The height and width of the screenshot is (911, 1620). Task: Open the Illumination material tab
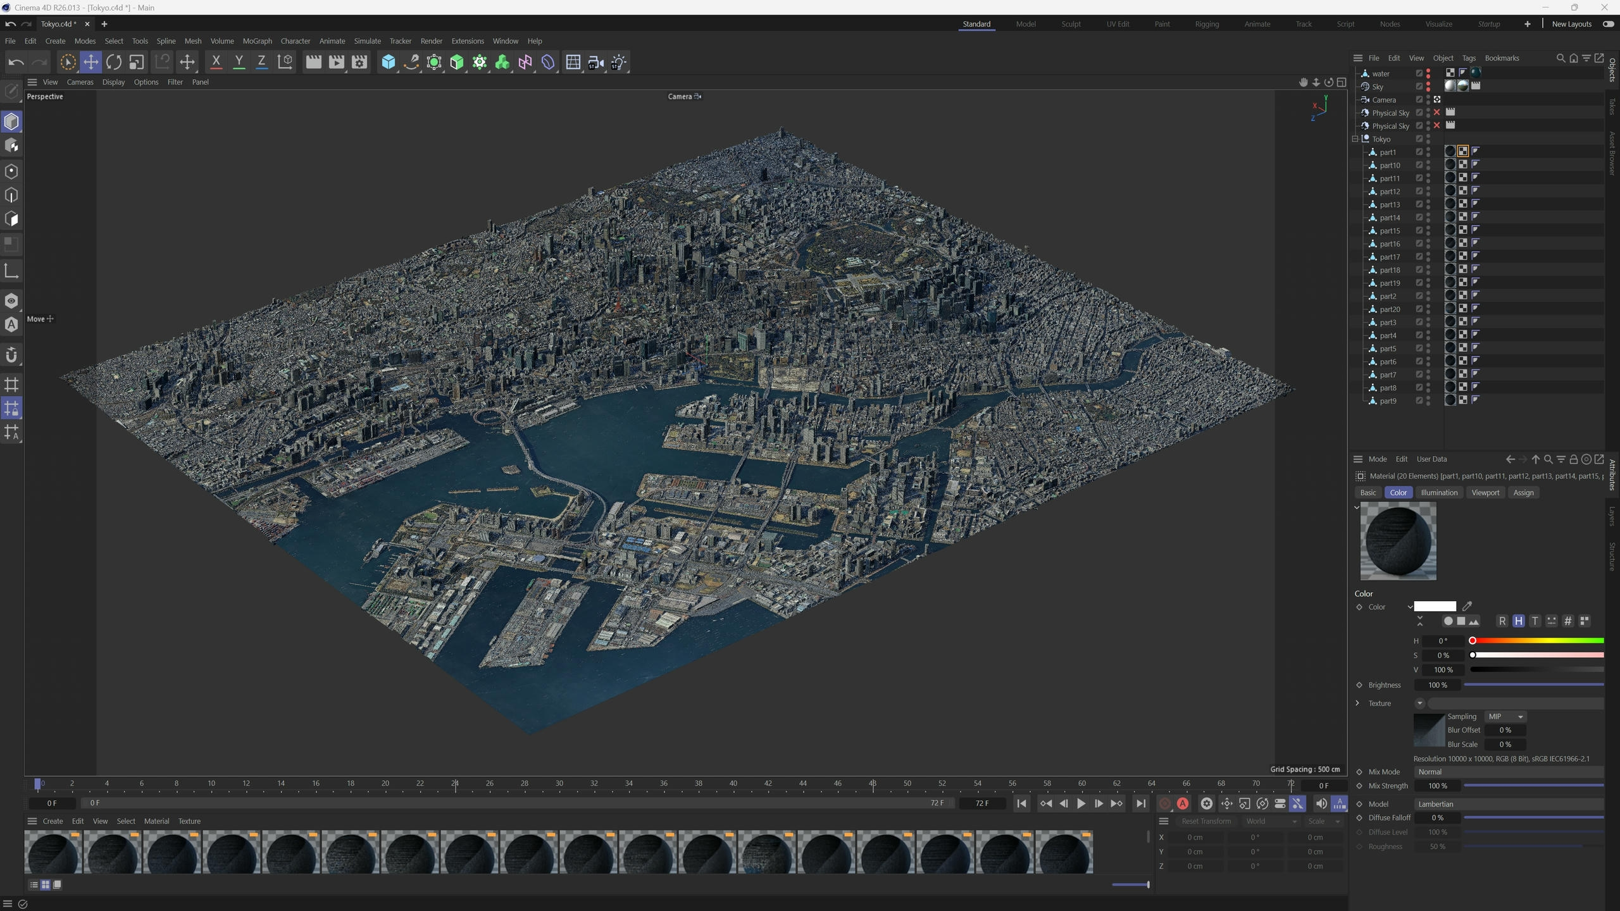click(1438, 493)
